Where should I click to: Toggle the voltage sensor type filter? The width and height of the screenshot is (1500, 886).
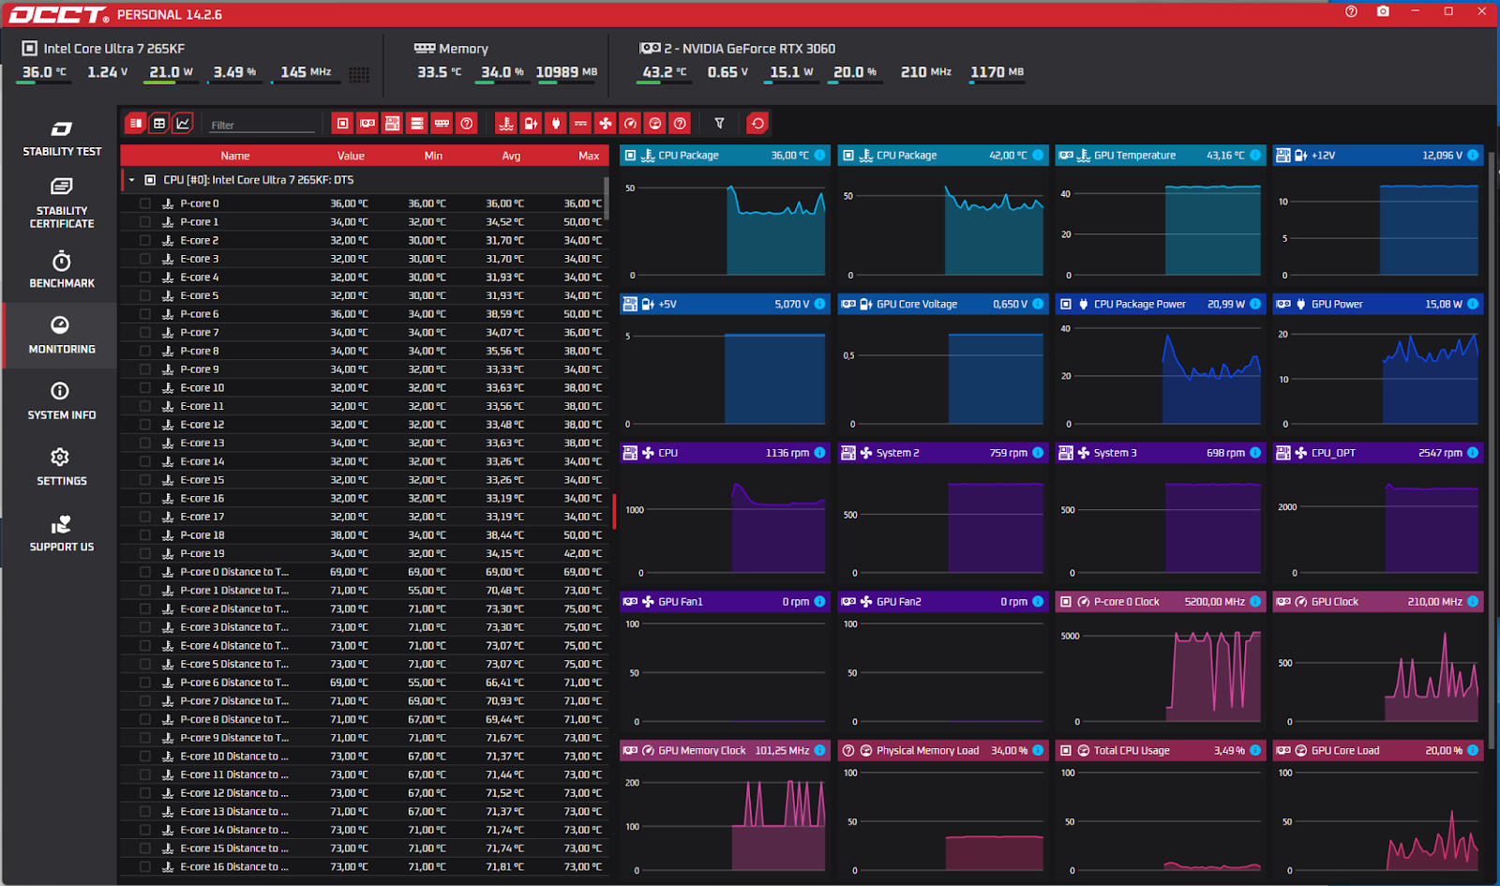click(x=531, y=123)
